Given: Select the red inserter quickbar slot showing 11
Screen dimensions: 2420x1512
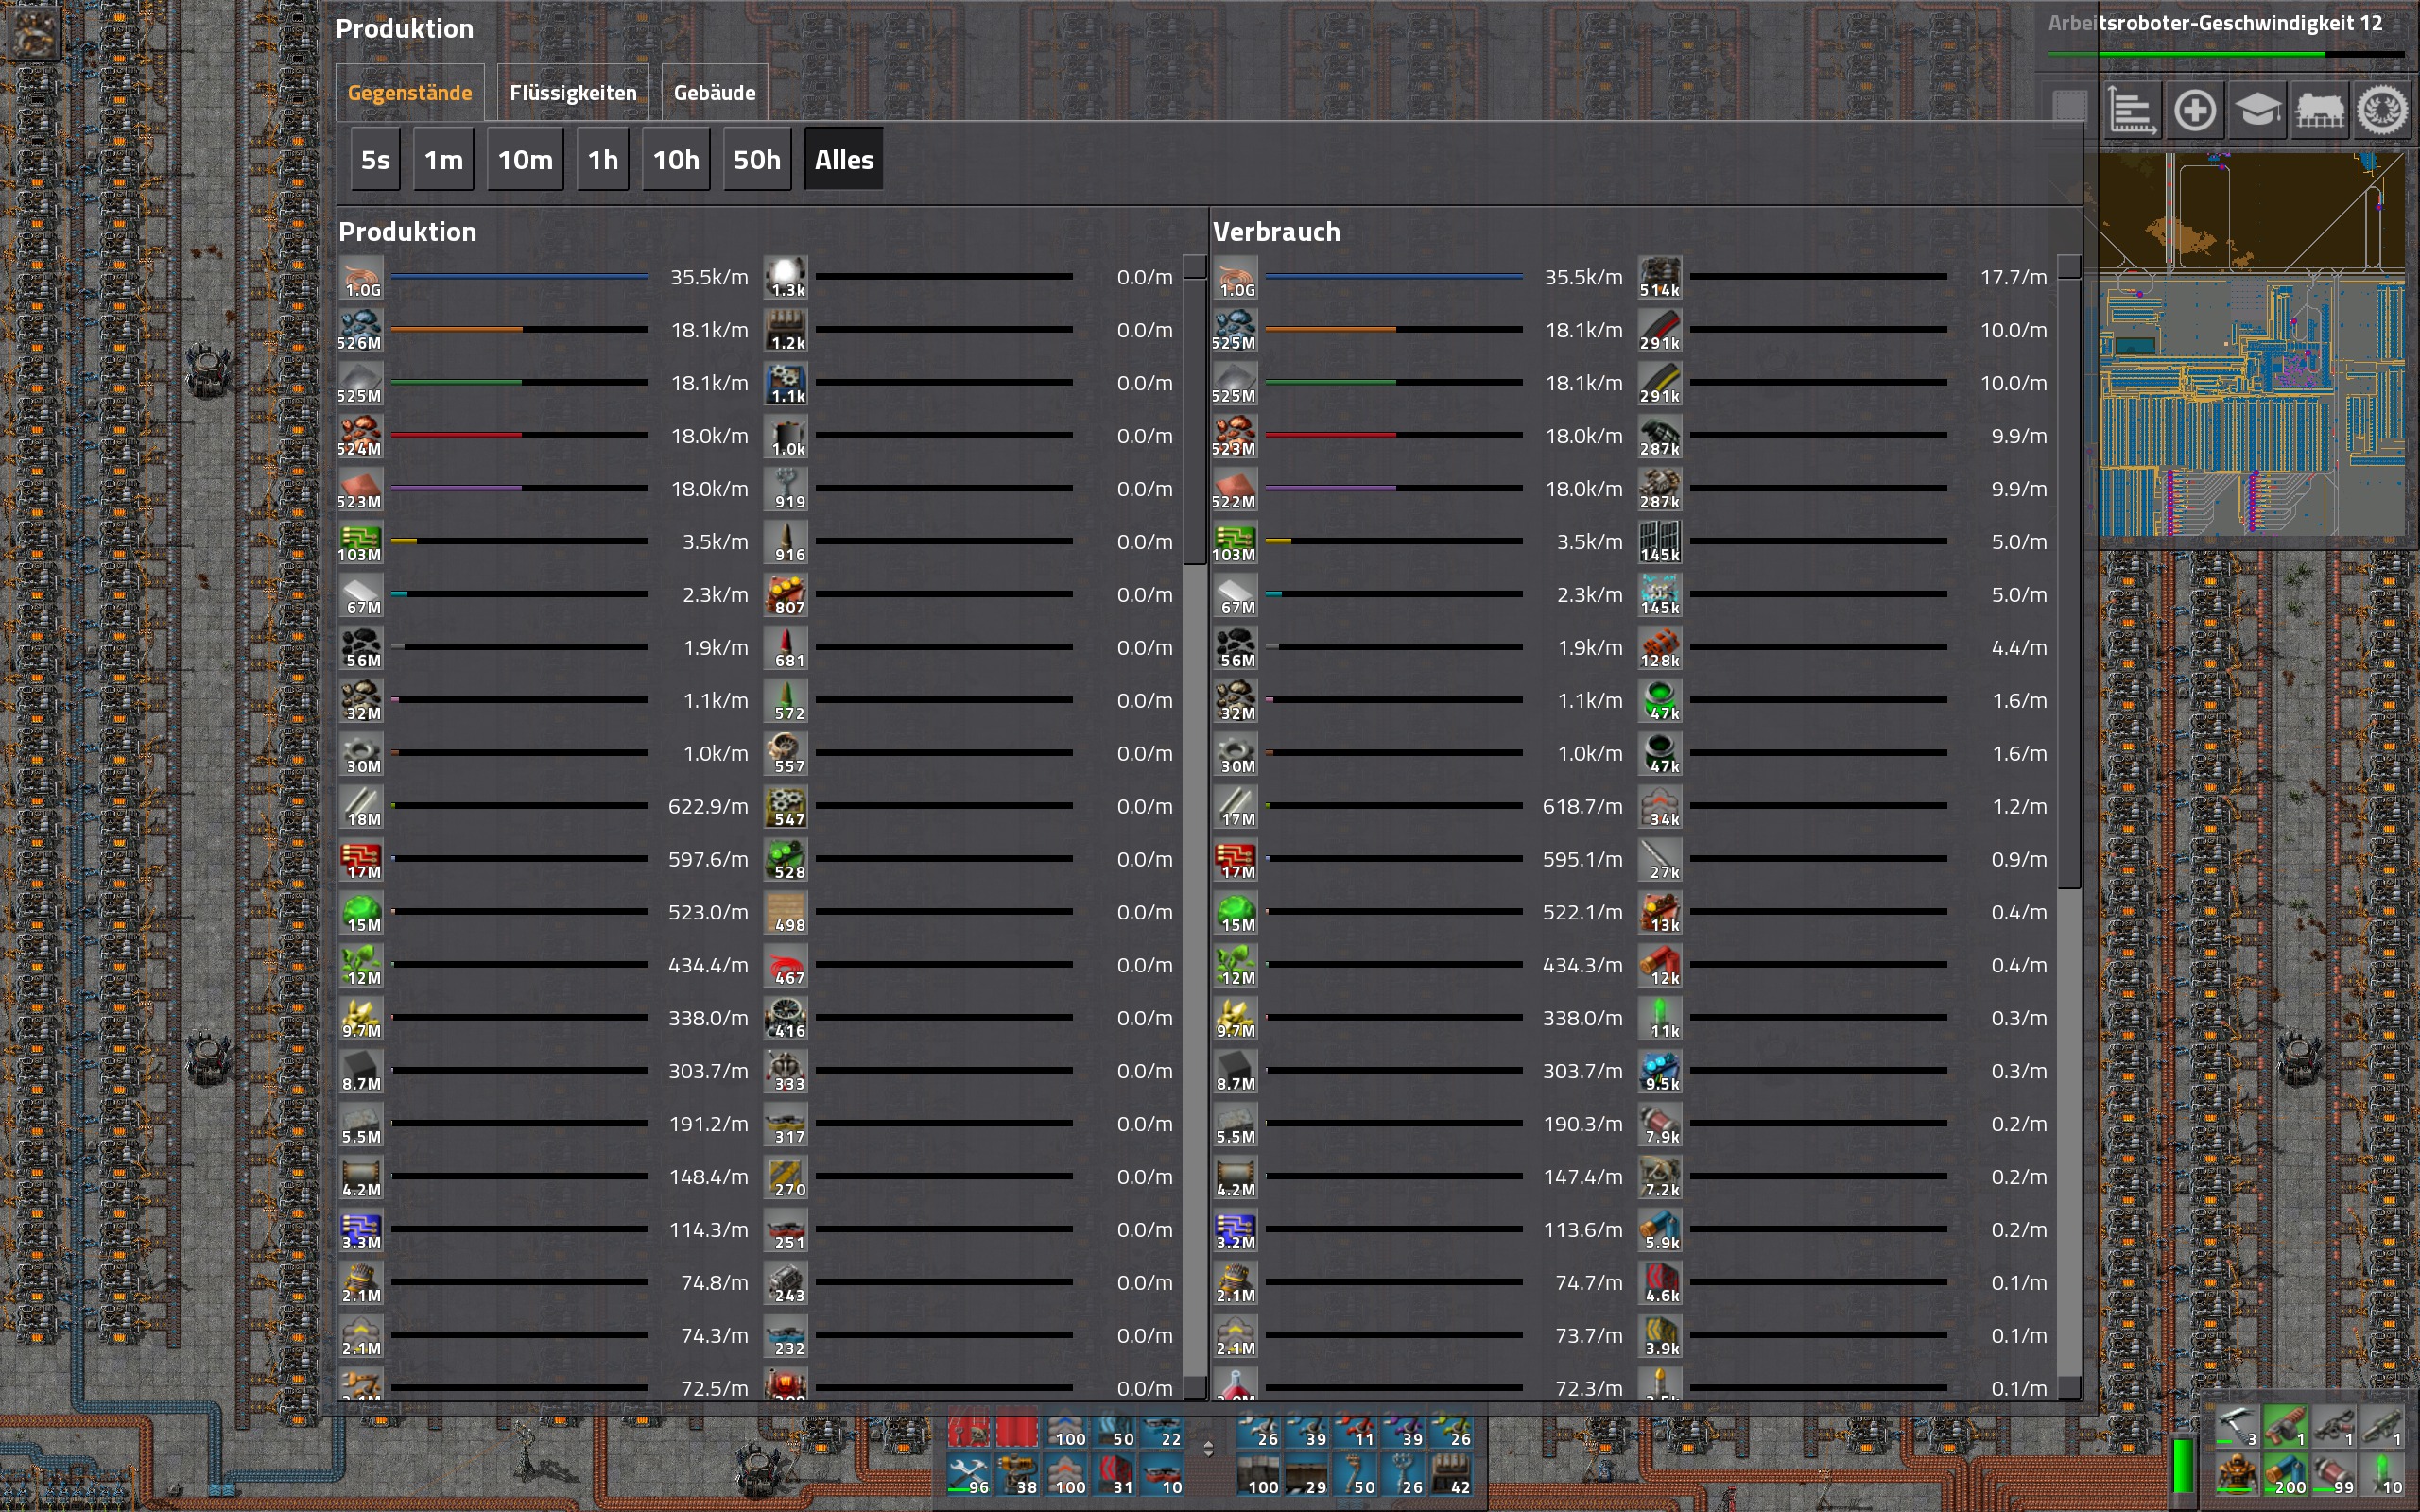Looking at the screenshot, I should [x=1355, y=1428].
